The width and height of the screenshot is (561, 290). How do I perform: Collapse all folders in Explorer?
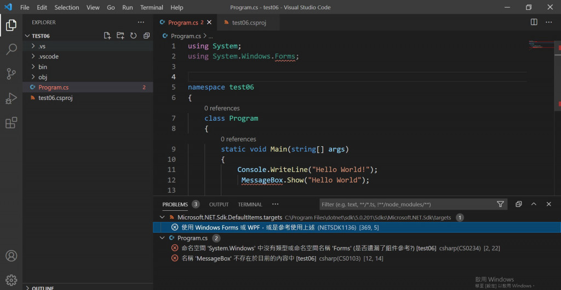[146, 36]
